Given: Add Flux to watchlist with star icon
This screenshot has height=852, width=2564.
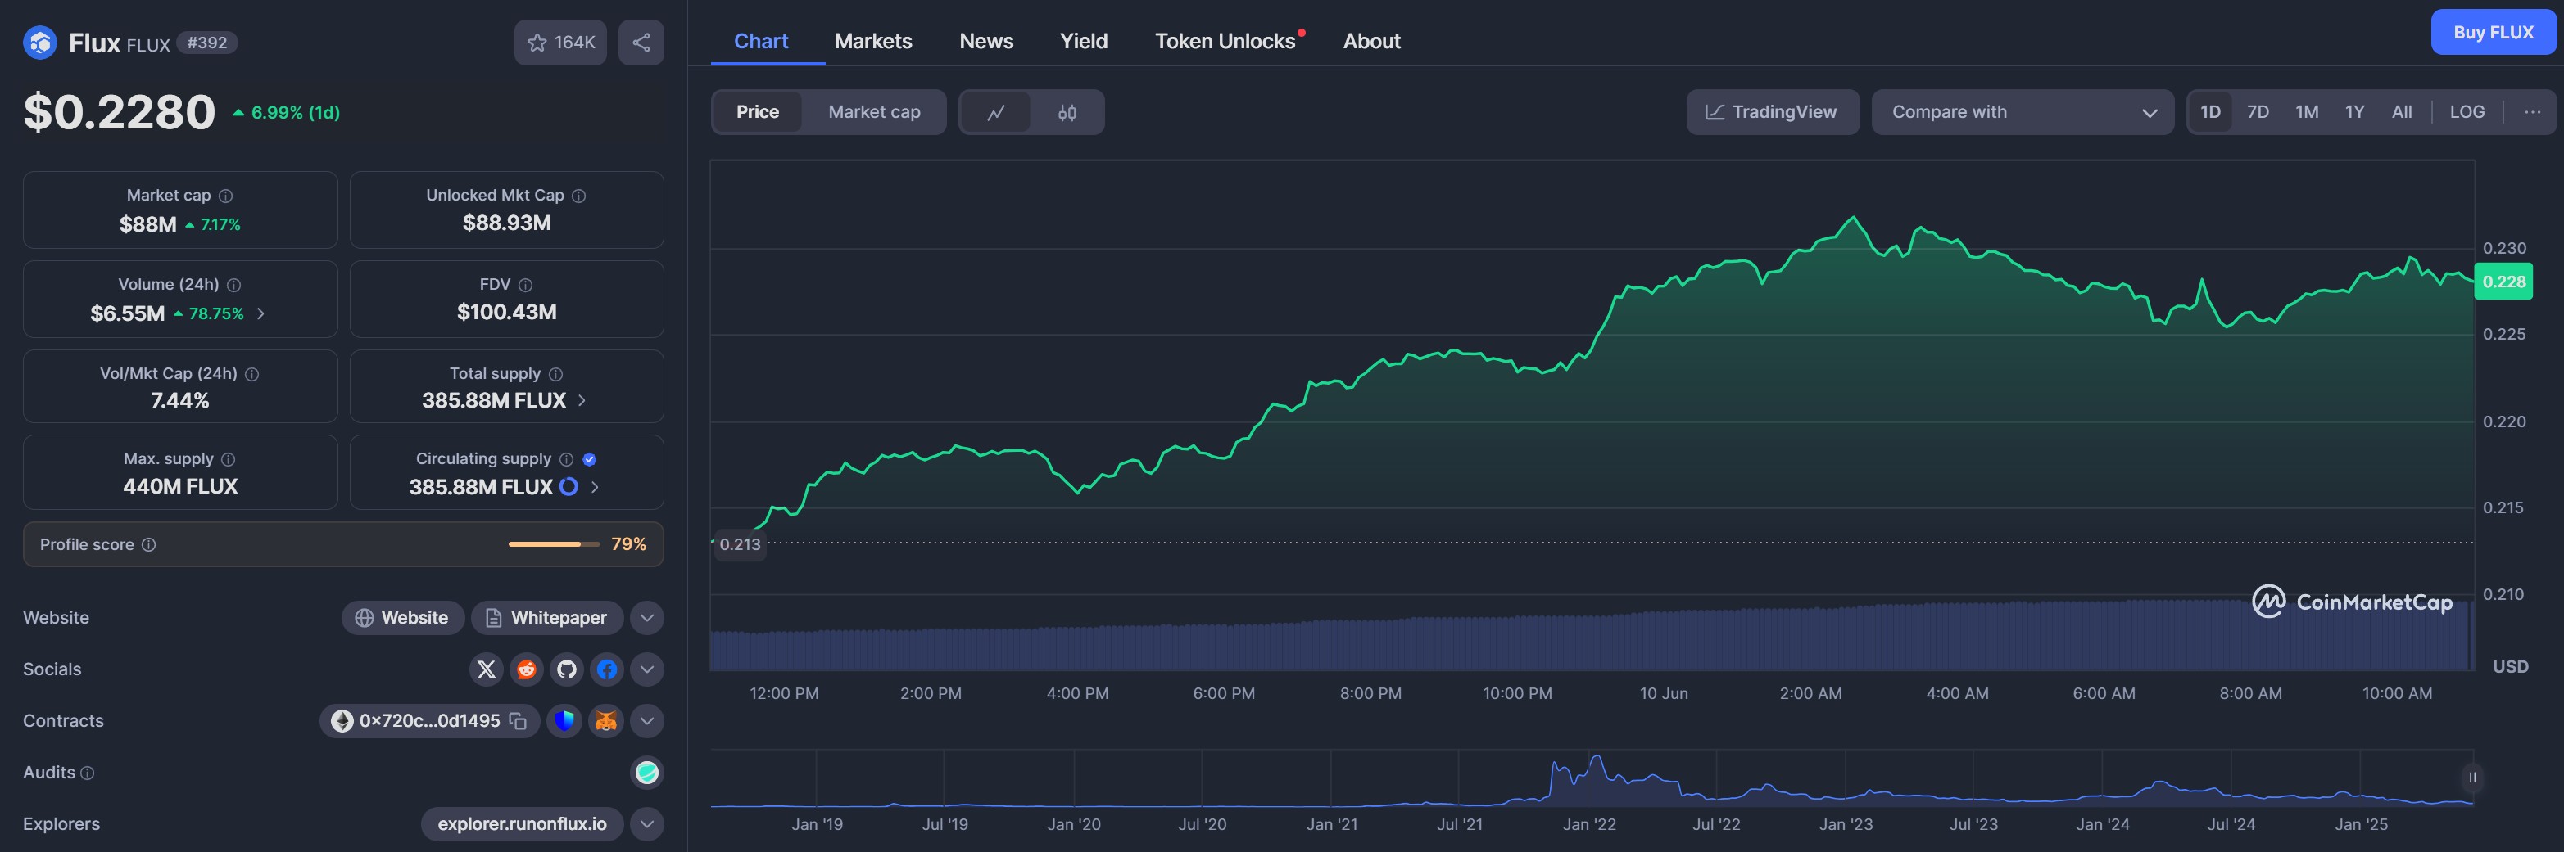Looking at the screenshot, I should (x=560, y=43).
